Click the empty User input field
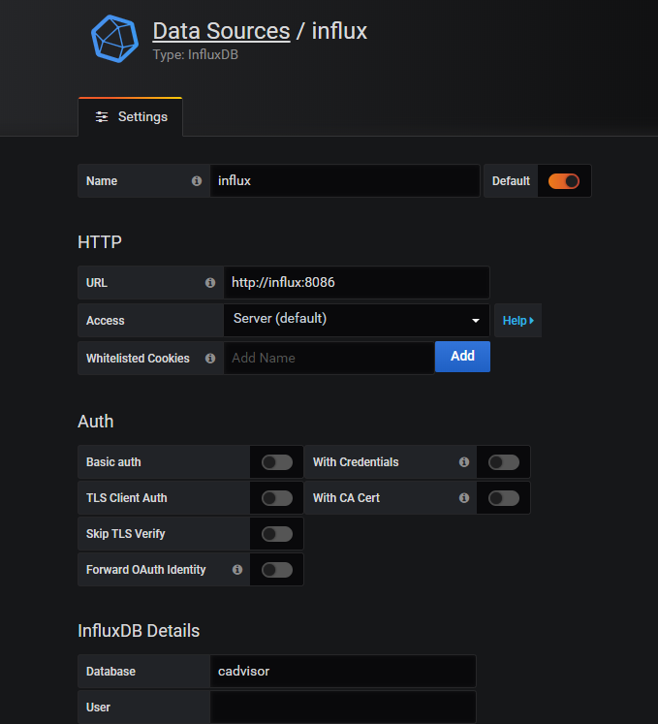Screen dimensions: 658x724 (343, 708)
